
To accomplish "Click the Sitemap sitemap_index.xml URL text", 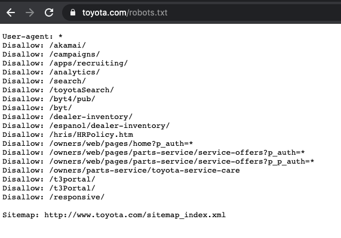I will (x=135, y=215).
